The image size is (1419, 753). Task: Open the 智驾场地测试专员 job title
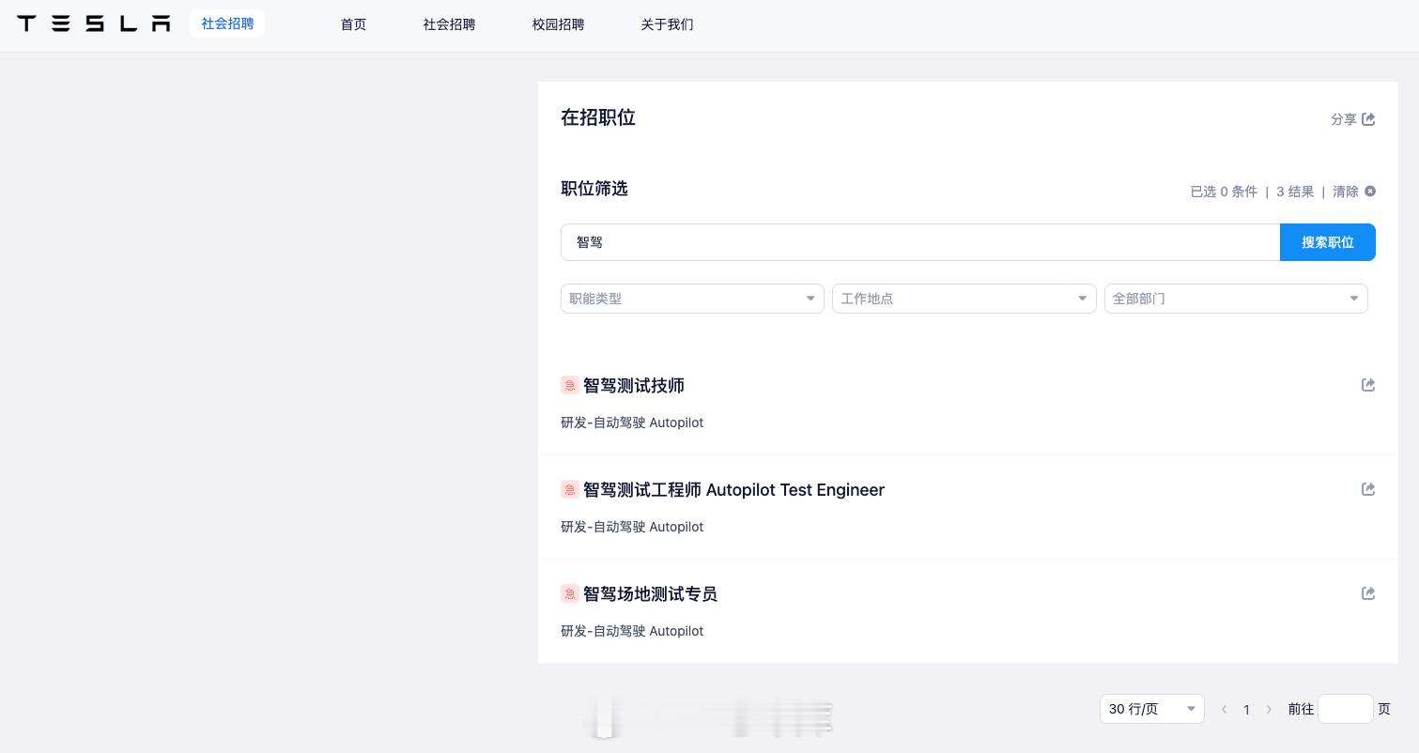[x=650, y=594]
